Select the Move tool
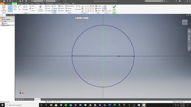Image resolution: width=191 pixels, height=107 pixels. [48, 6]
